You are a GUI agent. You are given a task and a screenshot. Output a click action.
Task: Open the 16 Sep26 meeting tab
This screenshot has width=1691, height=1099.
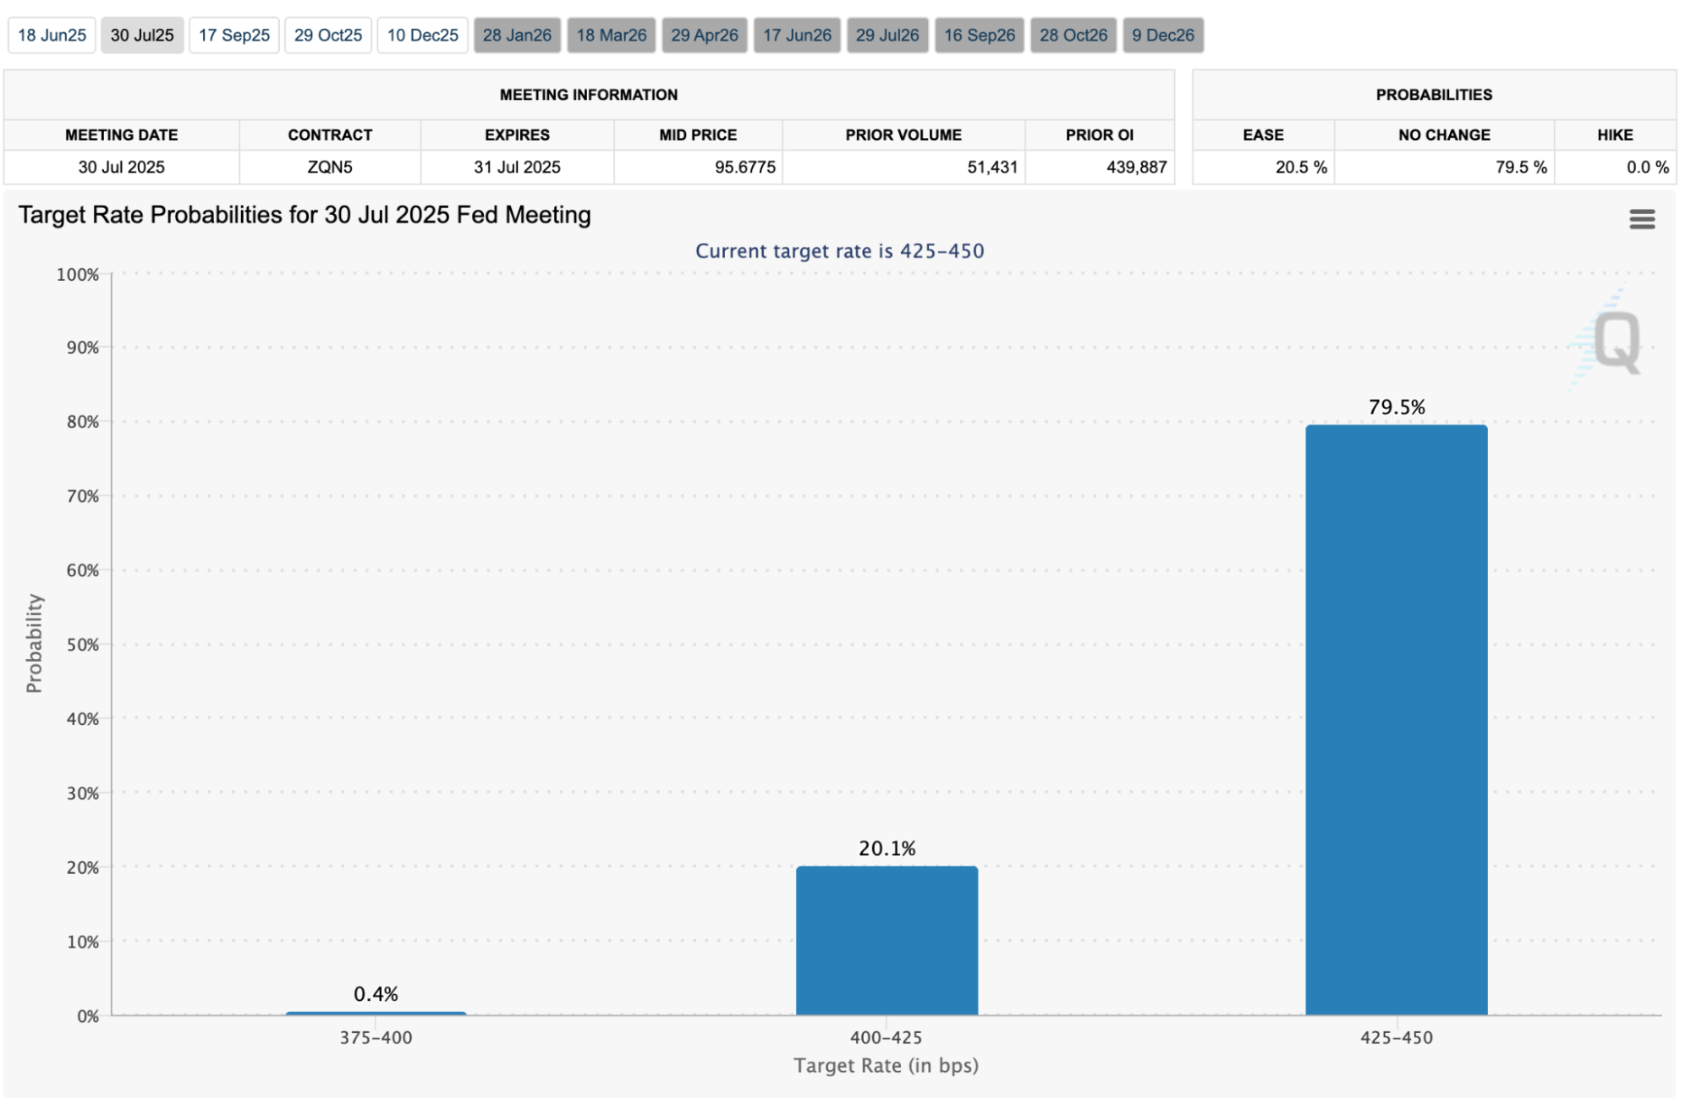click(x=980, y=36)
